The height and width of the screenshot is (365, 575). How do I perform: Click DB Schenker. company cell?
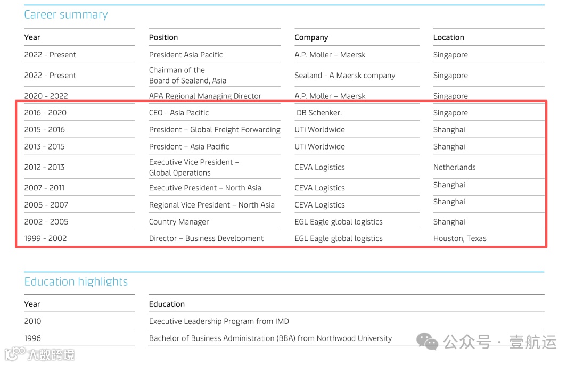[319, 113]
